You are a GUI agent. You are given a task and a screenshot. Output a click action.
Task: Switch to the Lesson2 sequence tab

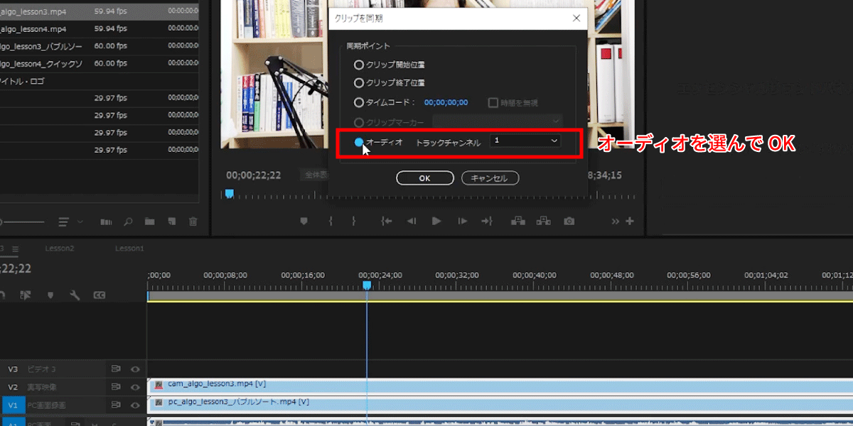click(60, 248)
